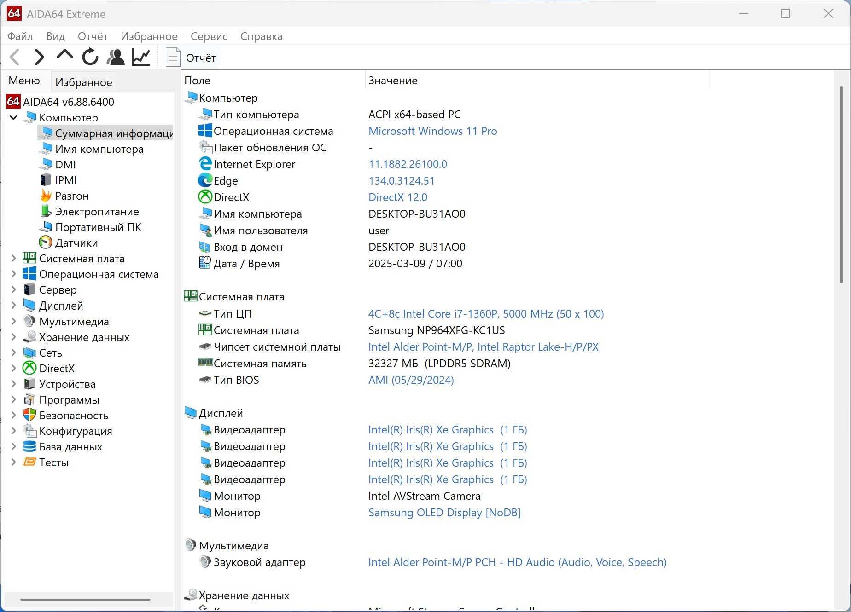851x612 pixels.
Task: Select the DirectX Xbox icon in the tree
Action: click(x=29, y=368)
